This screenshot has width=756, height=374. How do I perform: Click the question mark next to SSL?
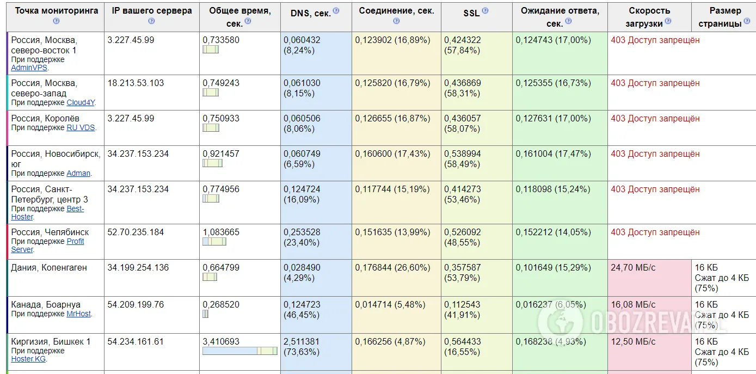(x=485, y=11)
